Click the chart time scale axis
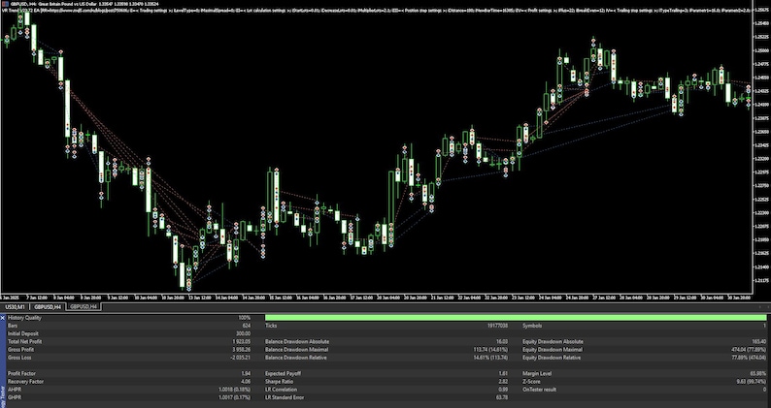The height and width of the screenshot is (408, 771). (376, 298)
